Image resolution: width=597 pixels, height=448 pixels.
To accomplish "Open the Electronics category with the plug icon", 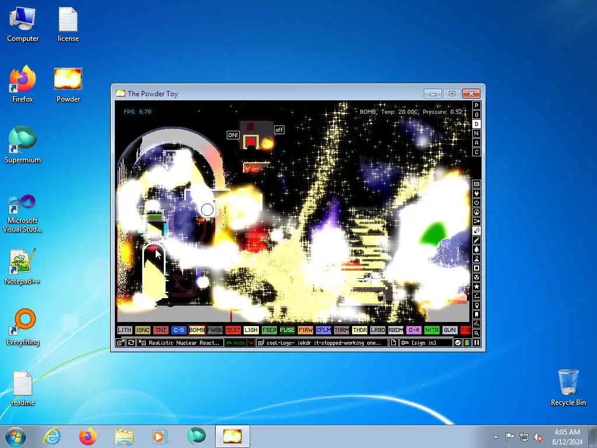I will tap(476, 194).
